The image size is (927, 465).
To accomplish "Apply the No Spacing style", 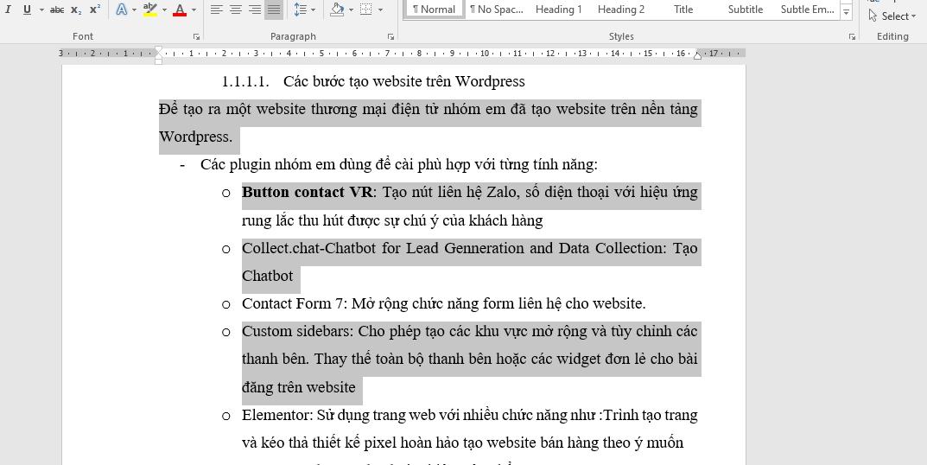I will (497, 10).
